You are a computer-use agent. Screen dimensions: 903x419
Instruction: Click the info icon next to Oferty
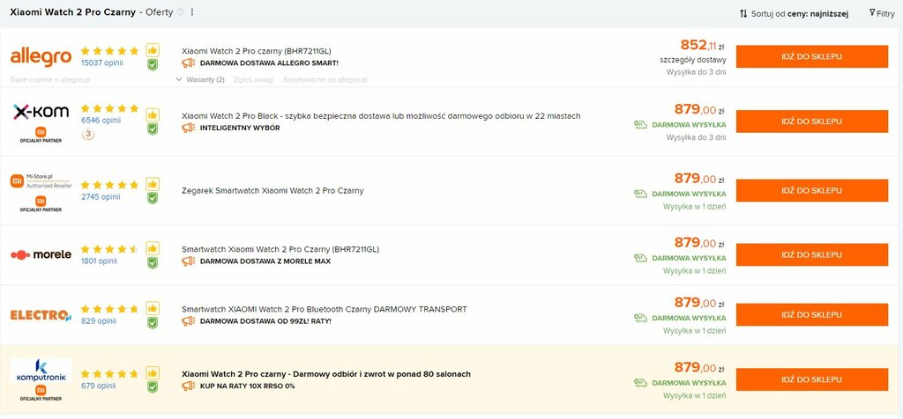coord(180,12)
